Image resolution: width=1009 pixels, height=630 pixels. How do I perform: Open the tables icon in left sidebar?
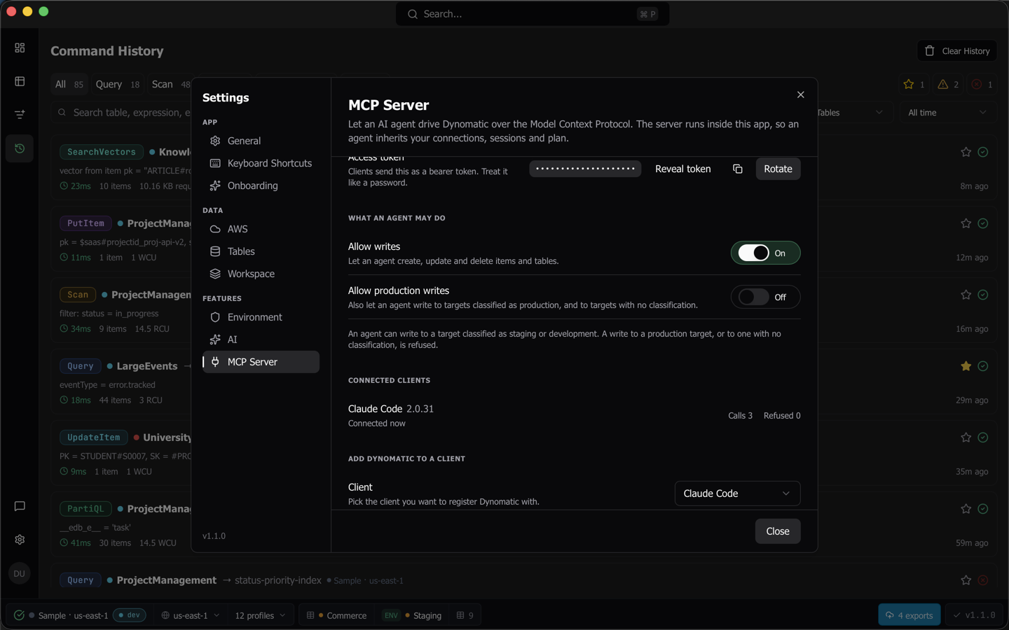[20, 81]
